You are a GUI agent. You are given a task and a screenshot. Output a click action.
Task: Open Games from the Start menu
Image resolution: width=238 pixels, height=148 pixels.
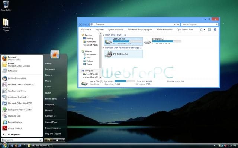48,87
